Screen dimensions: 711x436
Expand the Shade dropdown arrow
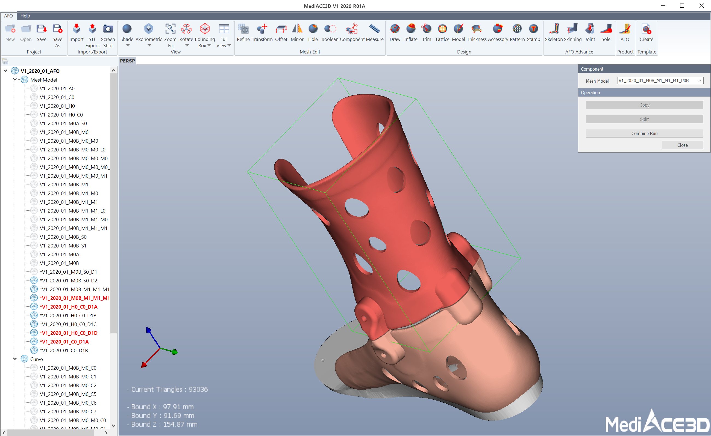tap(128, 45)
